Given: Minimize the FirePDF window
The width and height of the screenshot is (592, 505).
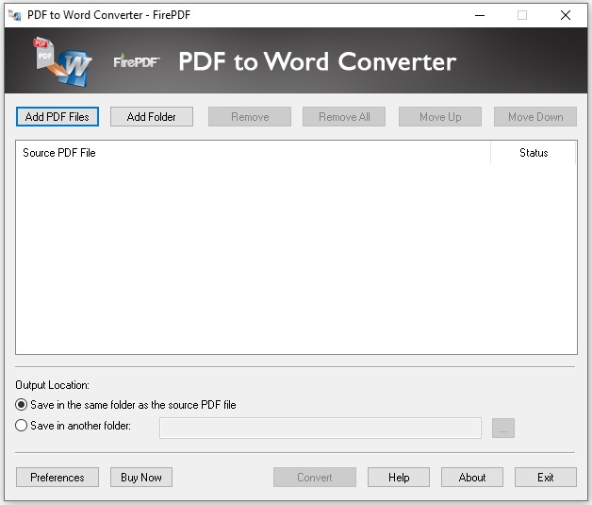Looking at the screenshot, I should point(480,15).
